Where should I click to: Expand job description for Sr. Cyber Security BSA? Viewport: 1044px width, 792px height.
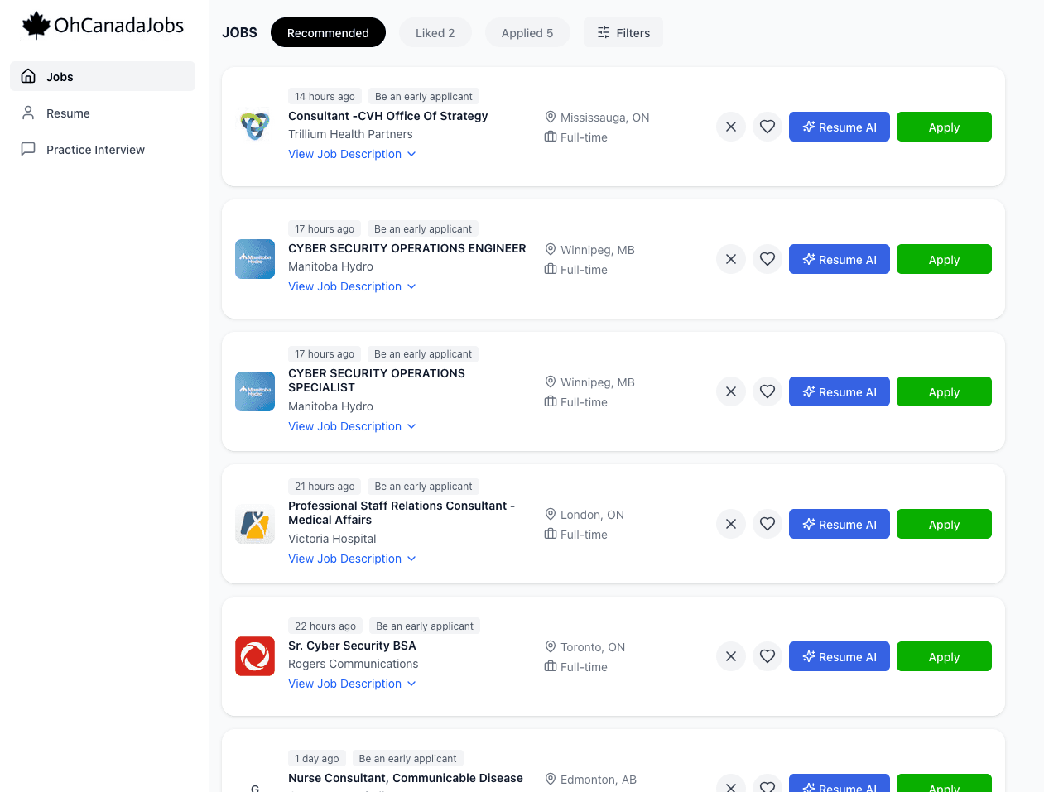pyautogui.click(x=352, y=684)
